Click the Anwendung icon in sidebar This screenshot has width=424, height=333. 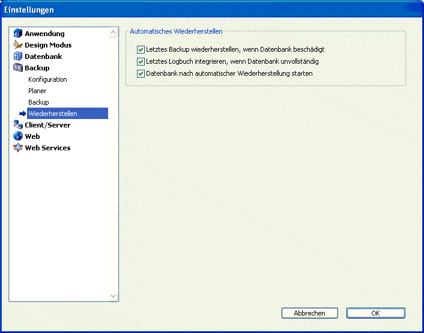[18, 34]
